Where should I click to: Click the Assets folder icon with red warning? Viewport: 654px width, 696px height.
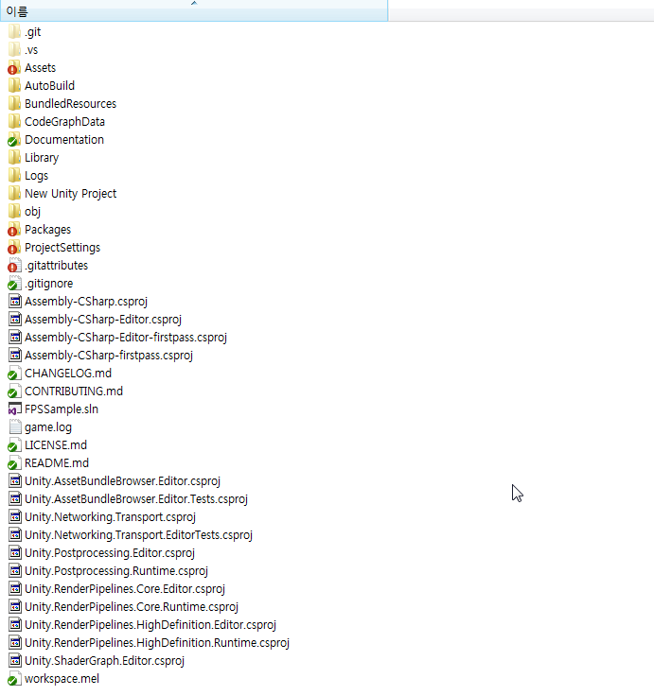click(14, 67)
